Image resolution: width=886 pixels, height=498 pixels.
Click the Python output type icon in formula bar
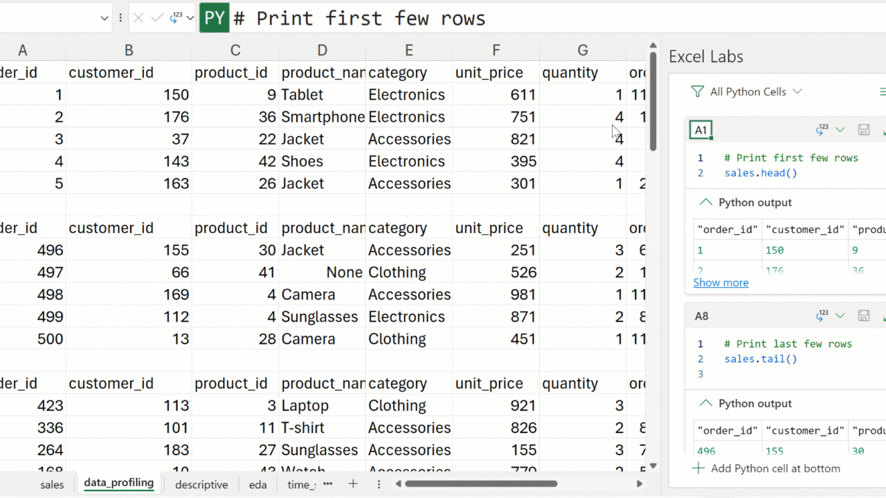click(x=177, y=17)
